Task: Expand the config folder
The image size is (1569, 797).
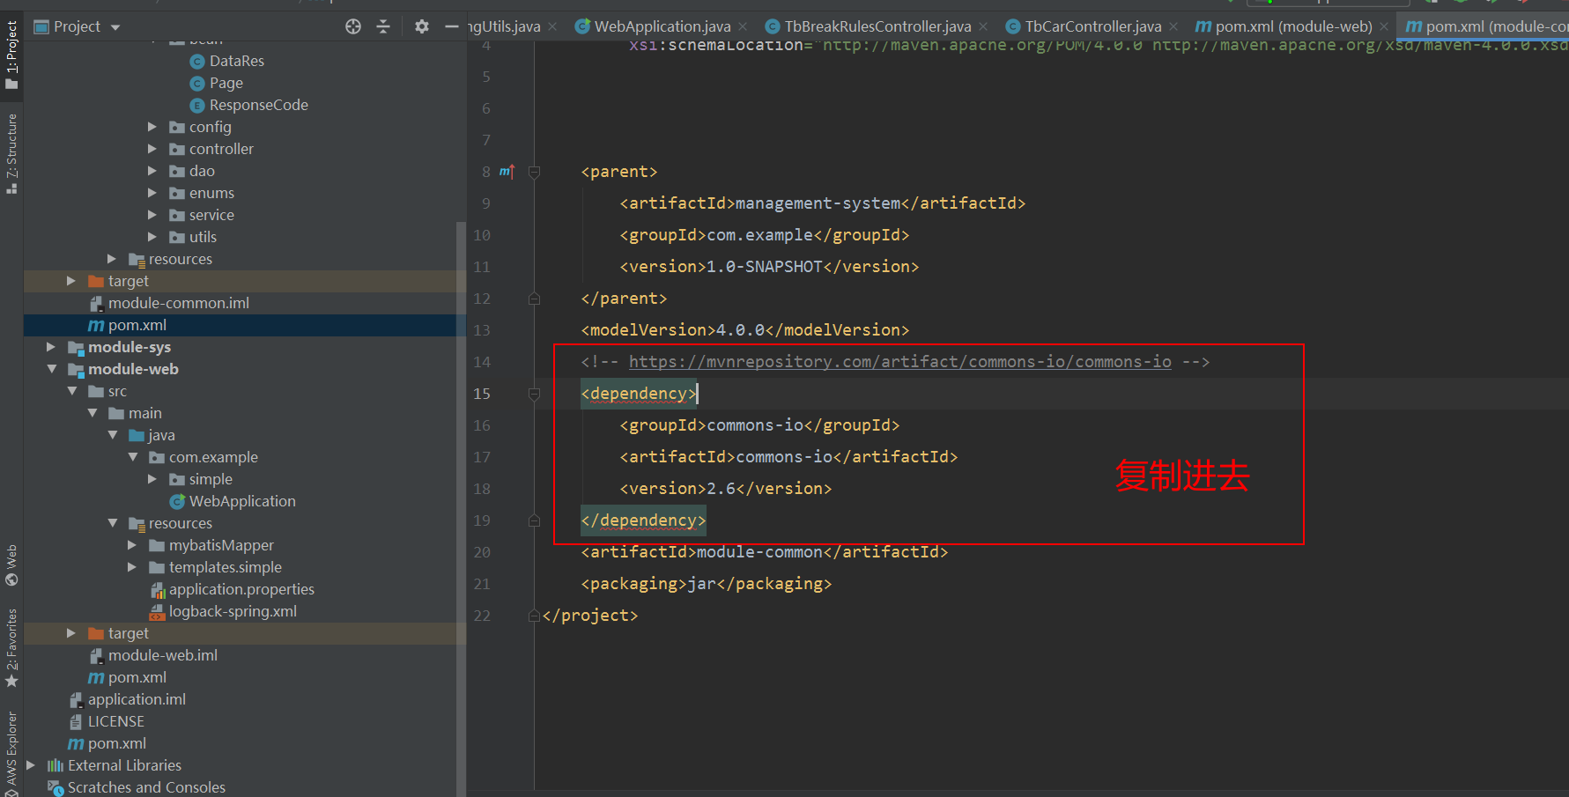Action: click(152, 127)
